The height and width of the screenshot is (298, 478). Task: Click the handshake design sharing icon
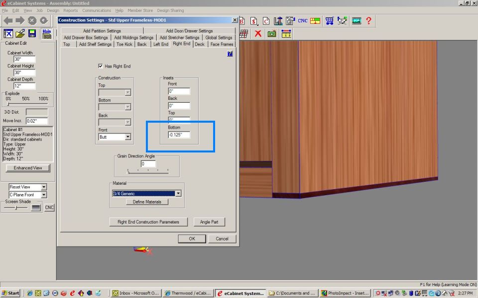pos(343,21)
